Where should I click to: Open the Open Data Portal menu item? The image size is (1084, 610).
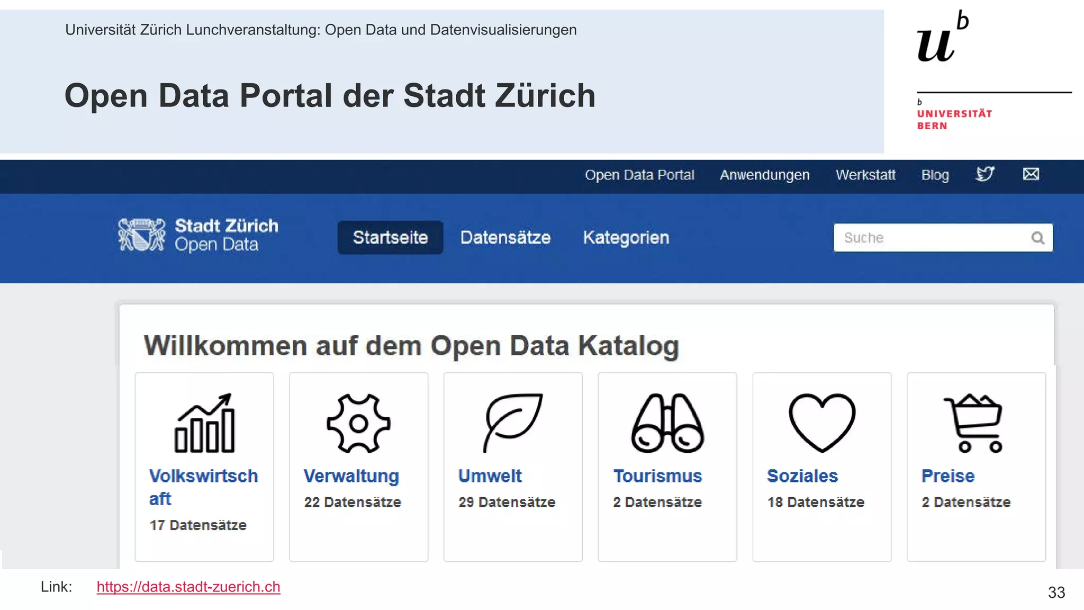639,175
